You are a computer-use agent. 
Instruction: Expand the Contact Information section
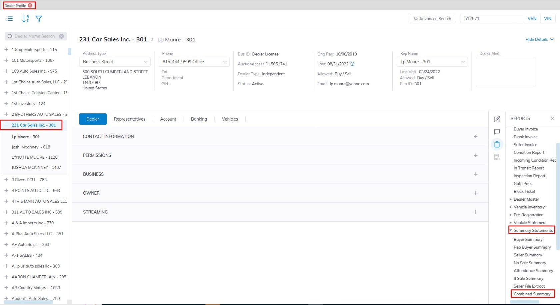pyautogui.click(x=475, y=136)
